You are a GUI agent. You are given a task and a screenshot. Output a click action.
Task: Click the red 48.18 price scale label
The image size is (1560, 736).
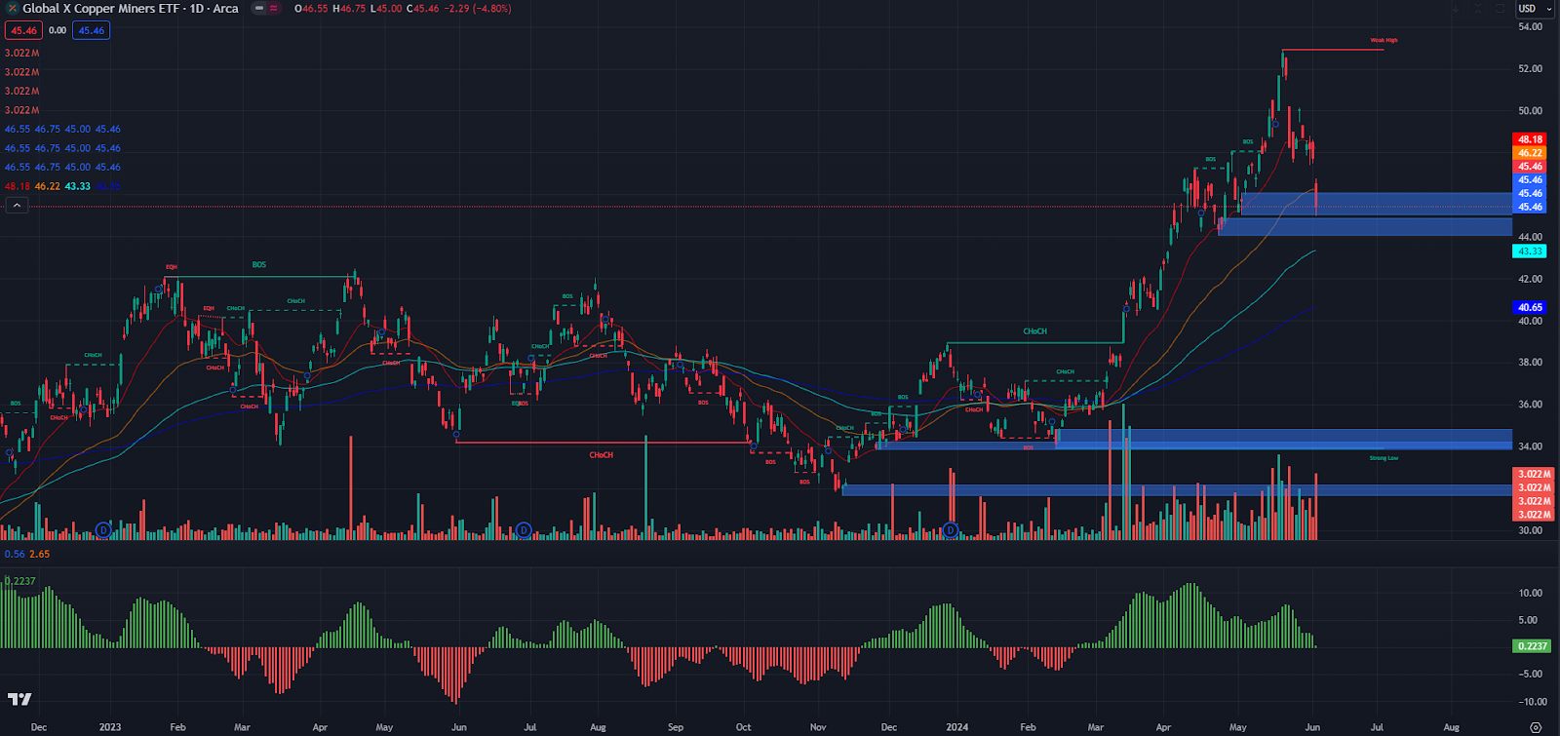(1530, 139)
